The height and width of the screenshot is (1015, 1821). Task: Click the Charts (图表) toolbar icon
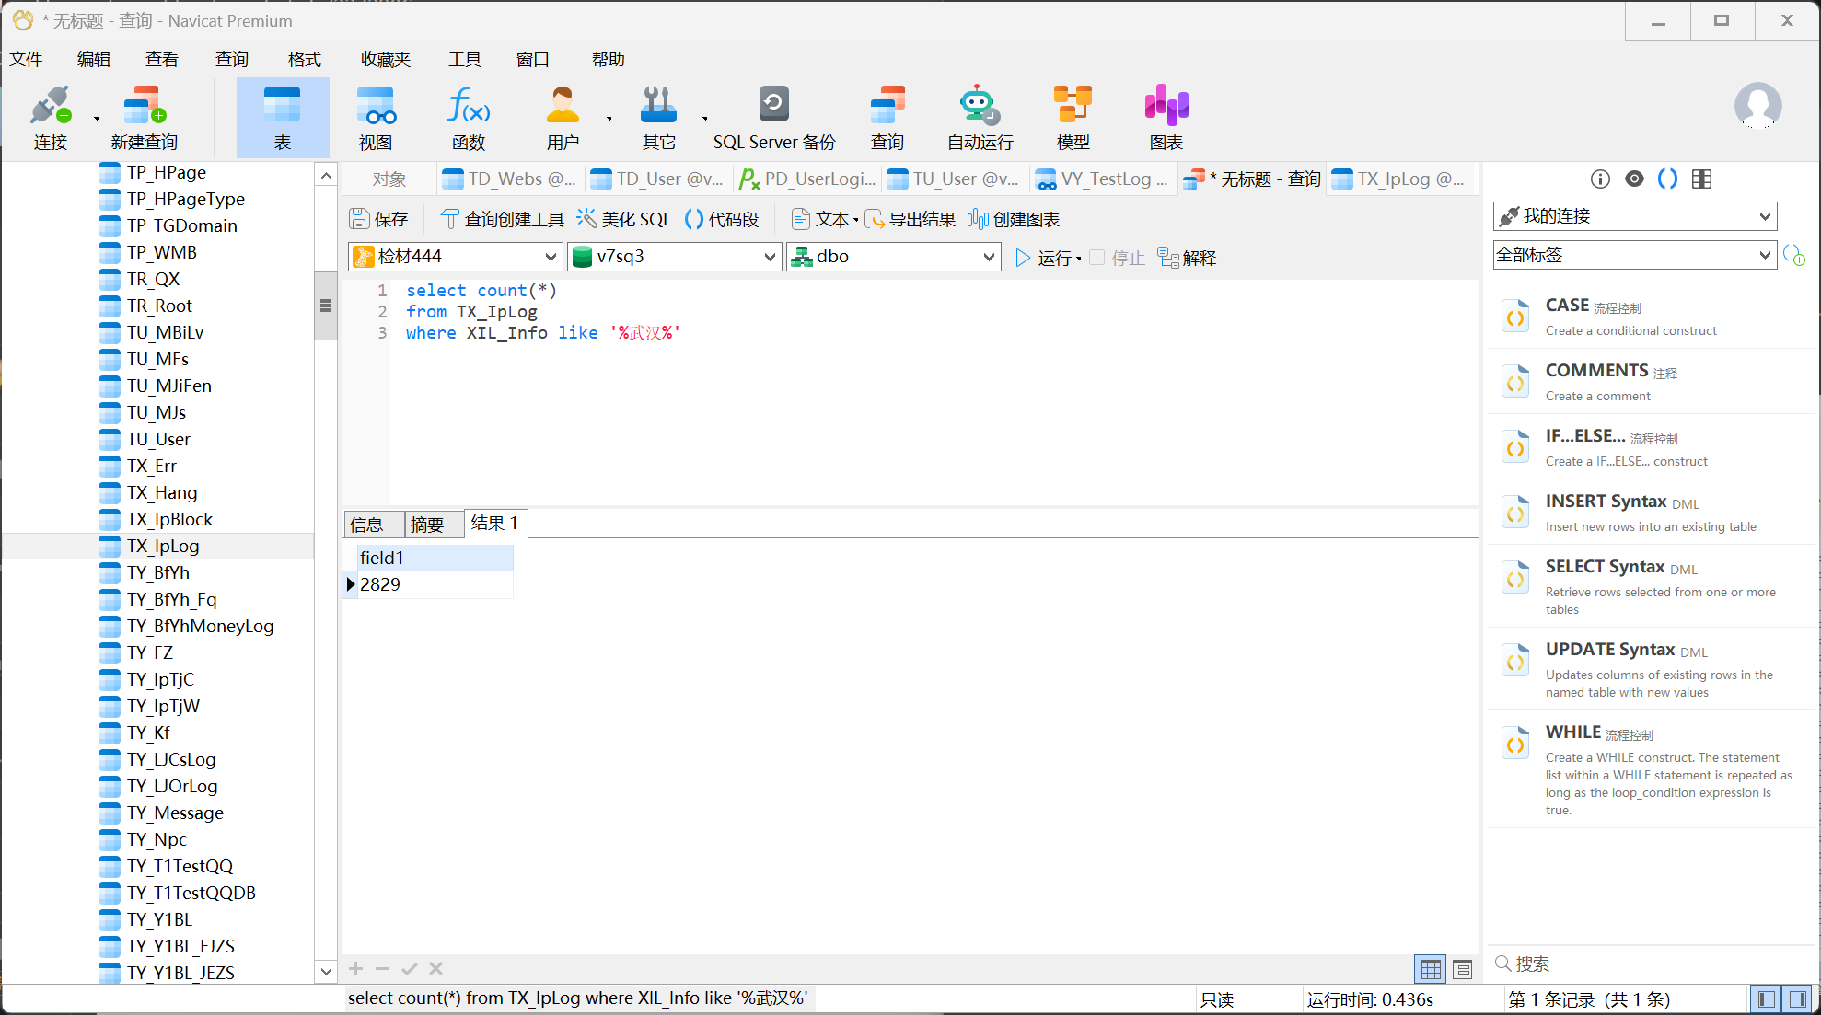[1166, 106]
